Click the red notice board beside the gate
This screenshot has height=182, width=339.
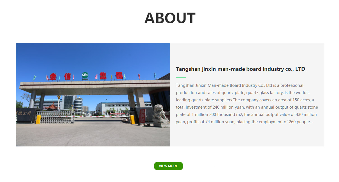click(142, 116)
